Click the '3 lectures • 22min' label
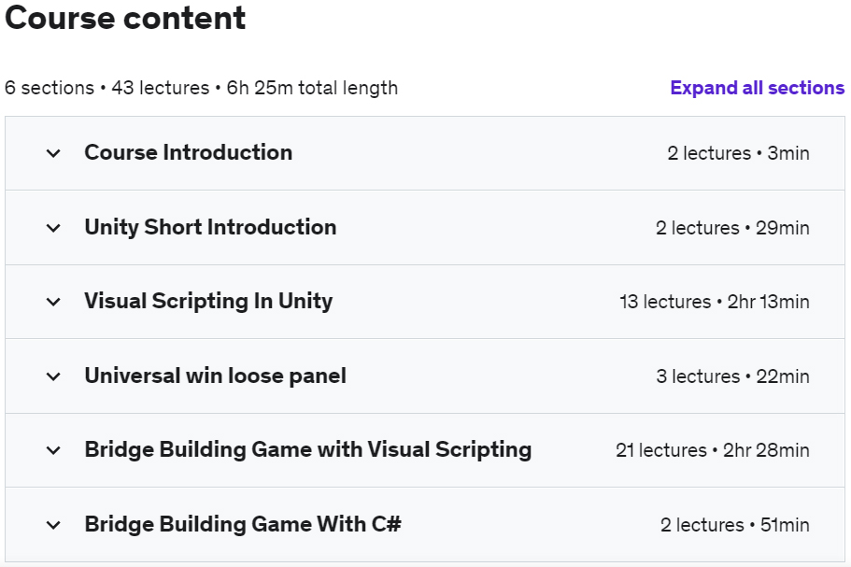 point(732,376)
